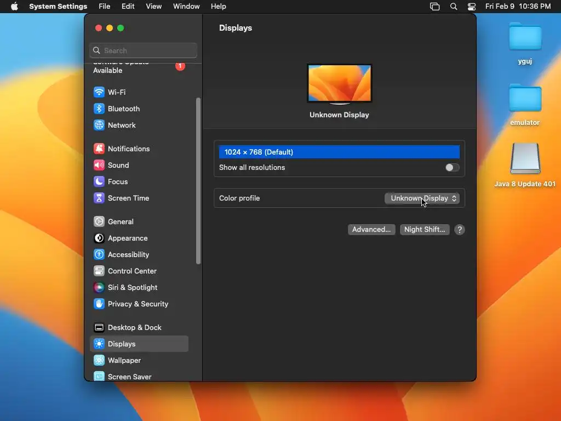Open the Help menu
Image resolution: width=561 pixels, height=421 pixels.
[x=218, y=7]
